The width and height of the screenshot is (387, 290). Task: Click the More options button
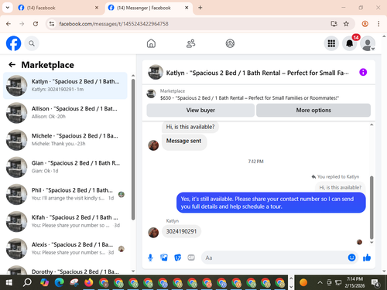pyautogui.click(x=313, y=110)
